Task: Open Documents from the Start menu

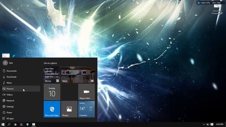Action: 21,71
